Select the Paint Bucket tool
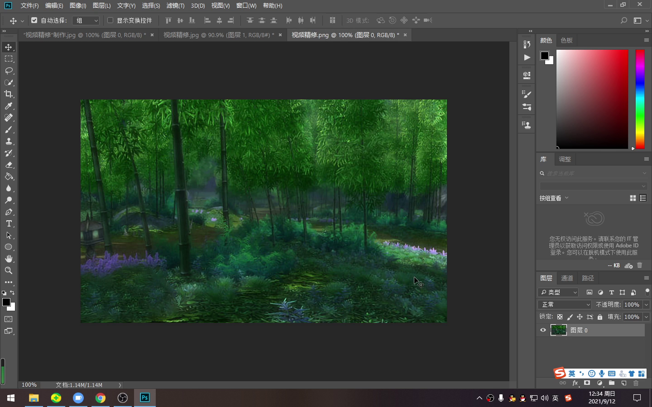Image resolution: width=652 pixels, height=407 pixels. click(x=9, y=176)
